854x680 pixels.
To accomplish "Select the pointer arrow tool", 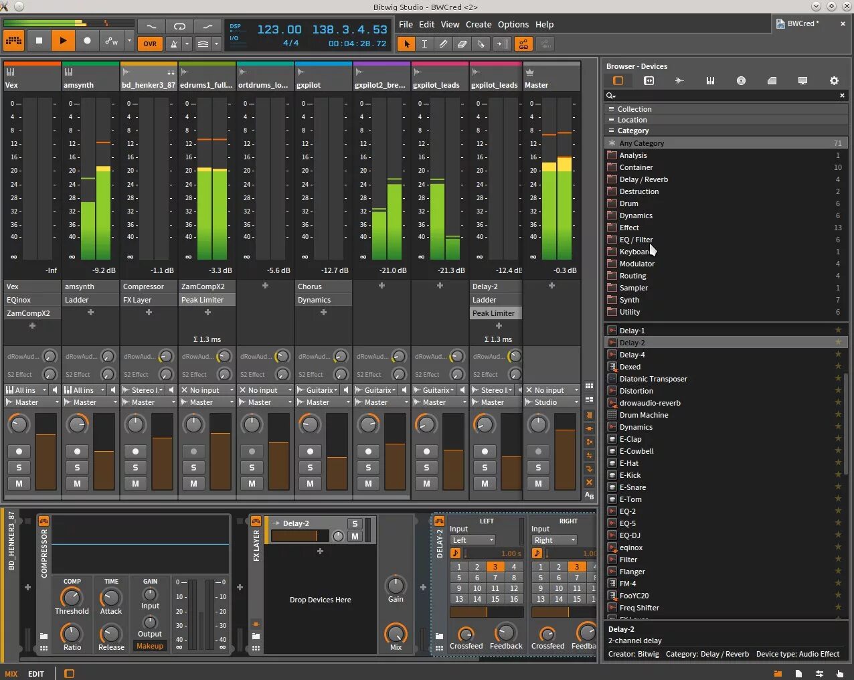I will click(x=406, y=44).
